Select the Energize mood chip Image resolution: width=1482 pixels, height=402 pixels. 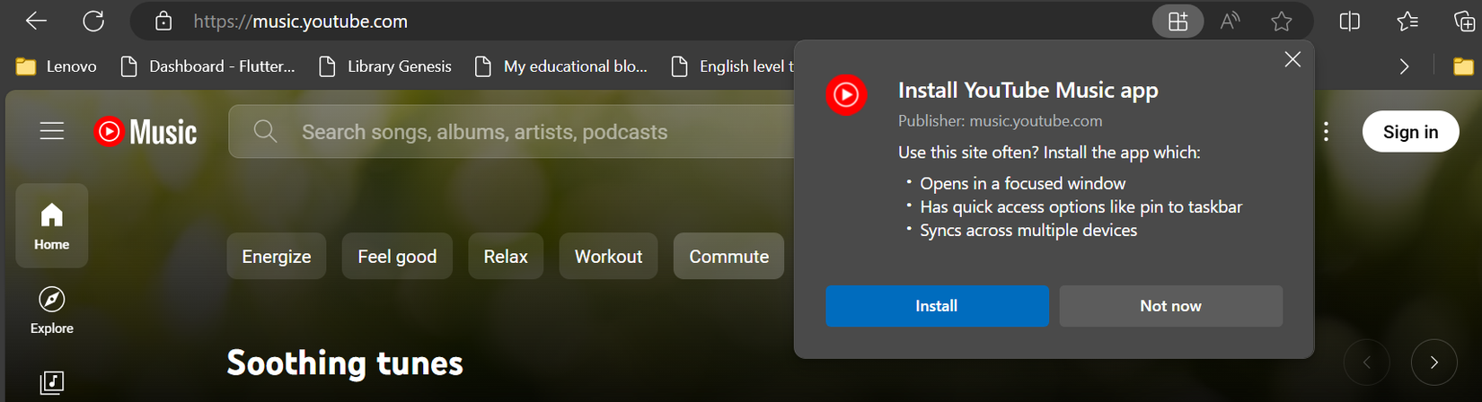pos(277,257)
